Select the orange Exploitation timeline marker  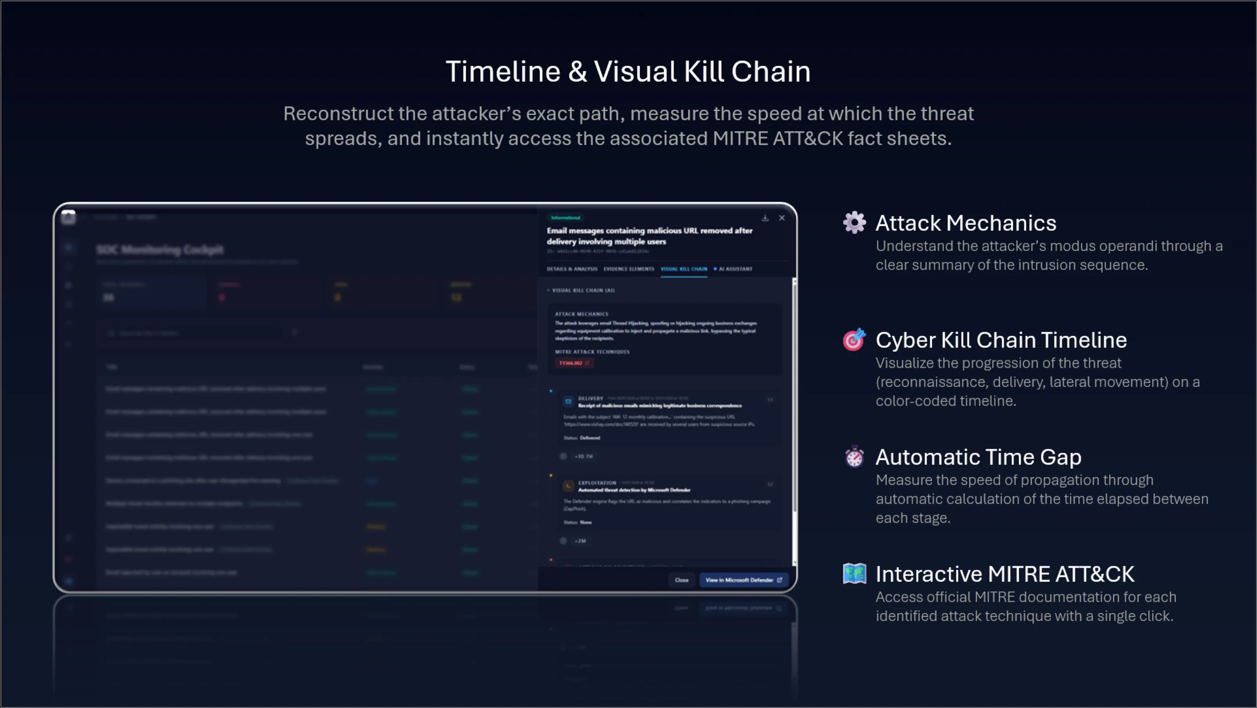[x=551, y=475]
